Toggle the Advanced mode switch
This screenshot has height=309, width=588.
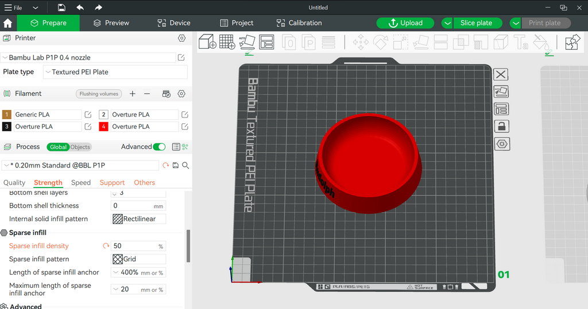click(x=160, y=147)
